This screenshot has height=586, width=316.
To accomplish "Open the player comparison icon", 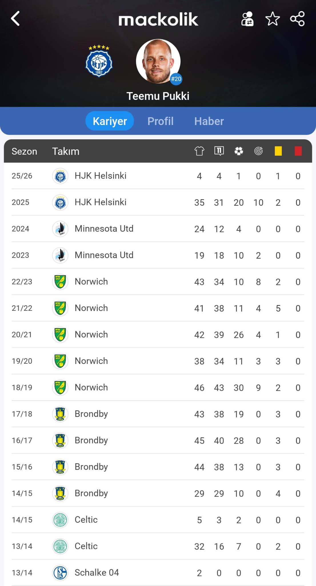I will [x=247, y=19].
